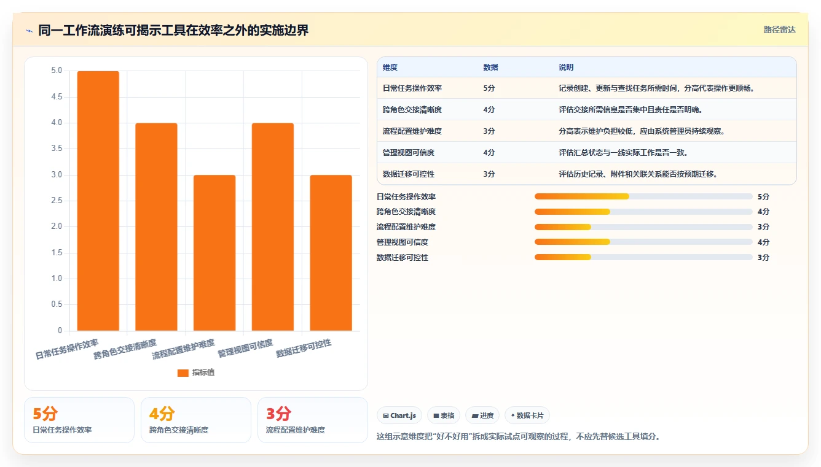This screenshot has width=821, height=467.
Task: Click the footnote starting 这组示意维度
Action: [x=518, y=437]
